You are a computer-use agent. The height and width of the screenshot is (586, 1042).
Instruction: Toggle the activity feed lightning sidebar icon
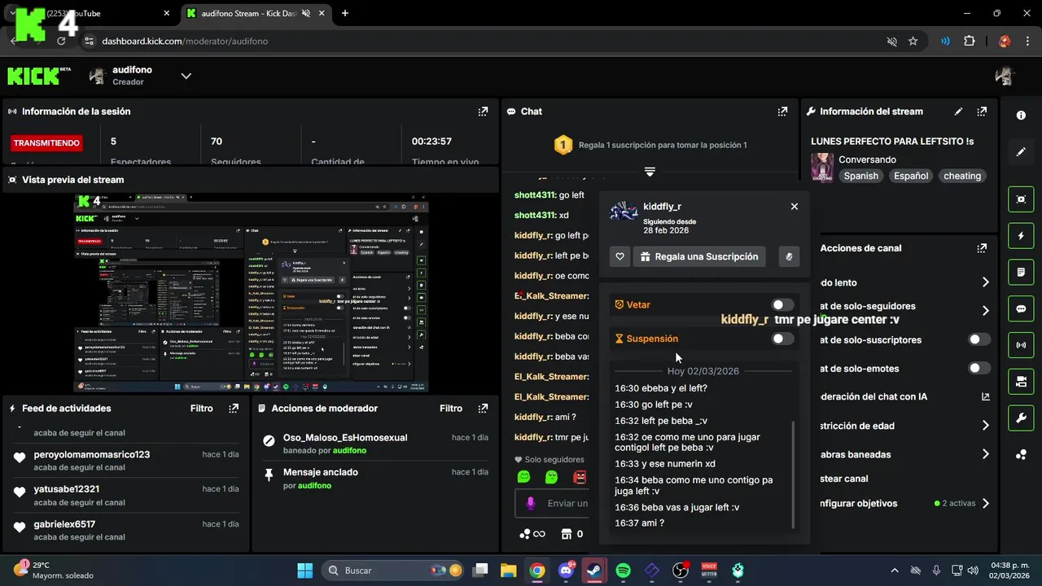1021,236
